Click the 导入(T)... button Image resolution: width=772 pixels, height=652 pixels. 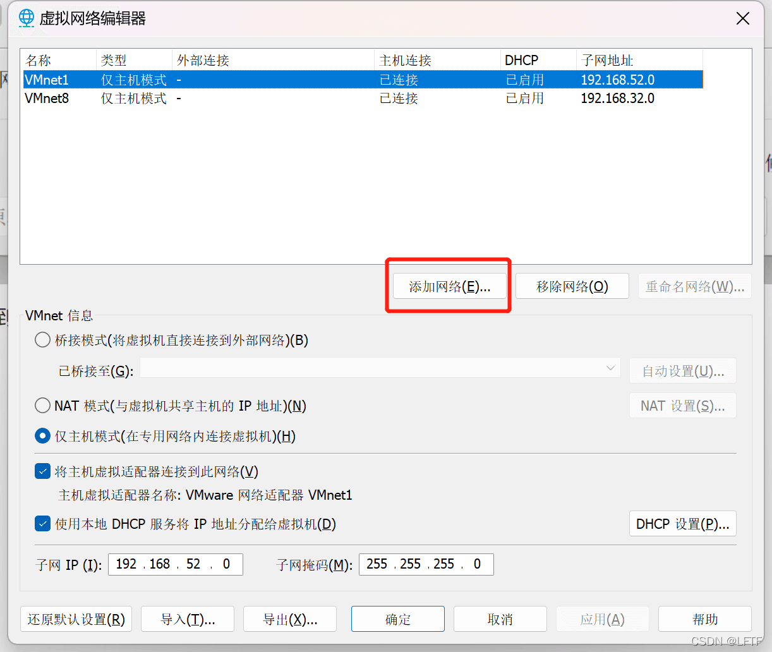coord(188,619)
